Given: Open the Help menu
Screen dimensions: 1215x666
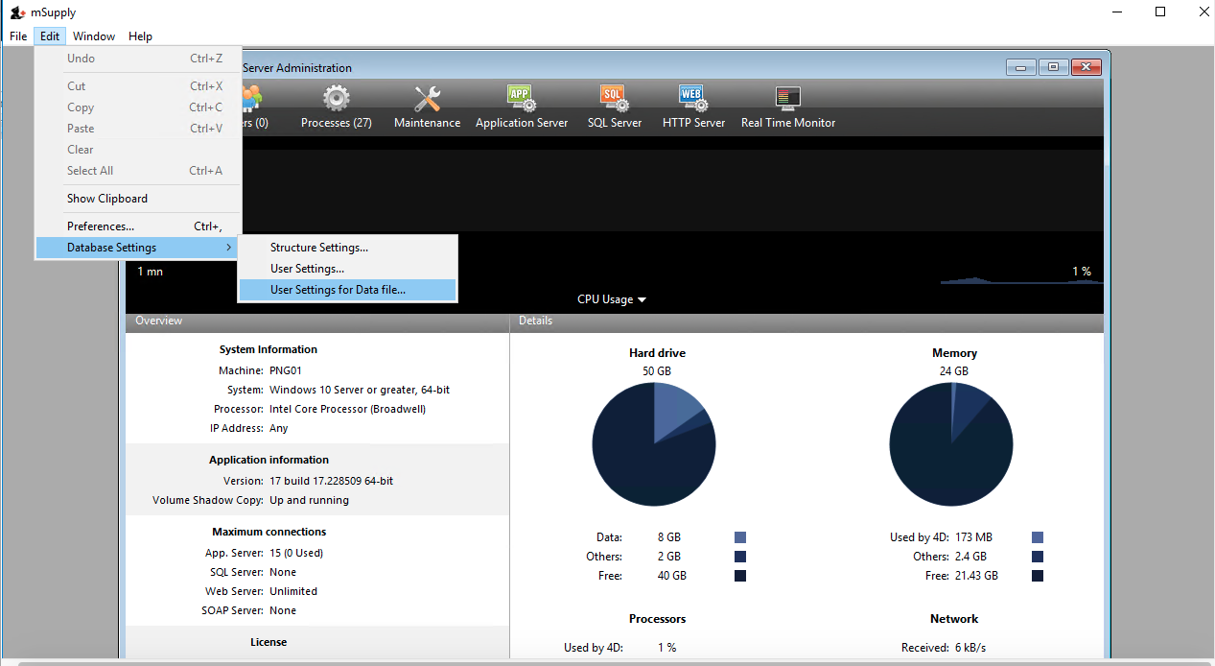Looking at the screenshot, I should (x=140, y=36).
